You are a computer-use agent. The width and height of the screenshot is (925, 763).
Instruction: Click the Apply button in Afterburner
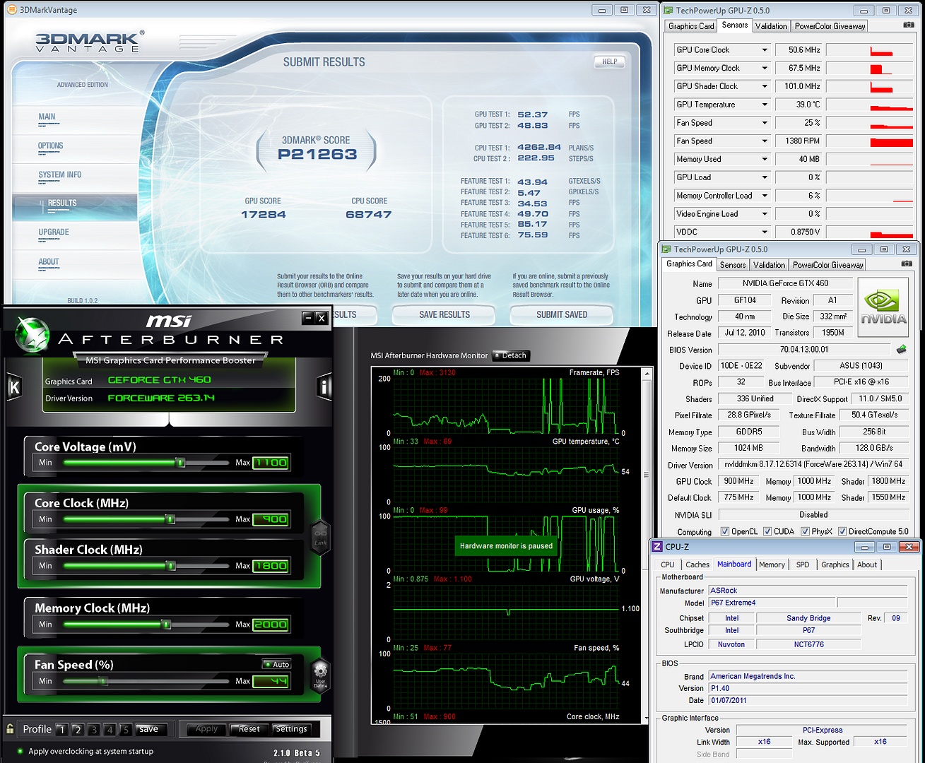pos(206,729)
